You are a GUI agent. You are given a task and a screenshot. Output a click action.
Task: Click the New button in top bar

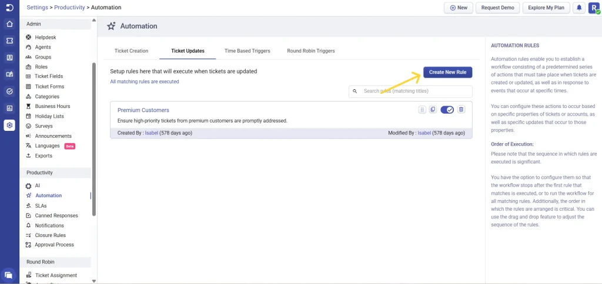tap(459, 8)
